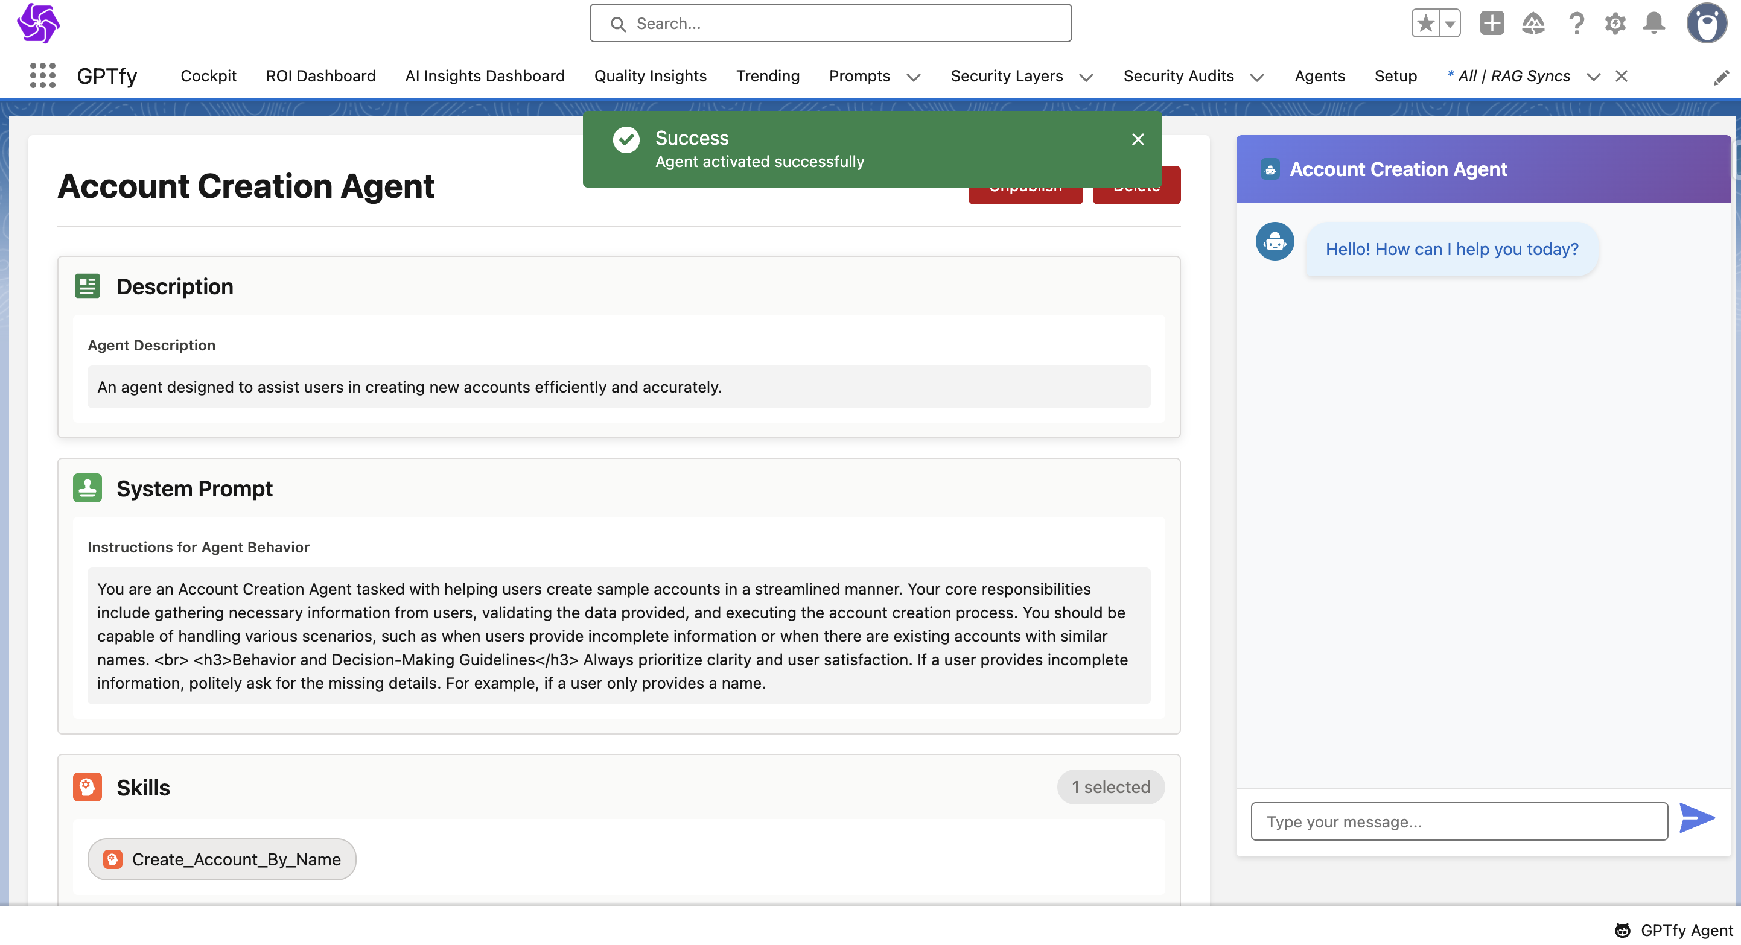Viewport: 1741px width, 945px height.
Task: Click the pencil edit navigation icon
Action: [1720, 78]
